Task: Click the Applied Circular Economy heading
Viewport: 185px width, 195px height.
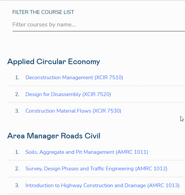Action: [x=53, y=62]
